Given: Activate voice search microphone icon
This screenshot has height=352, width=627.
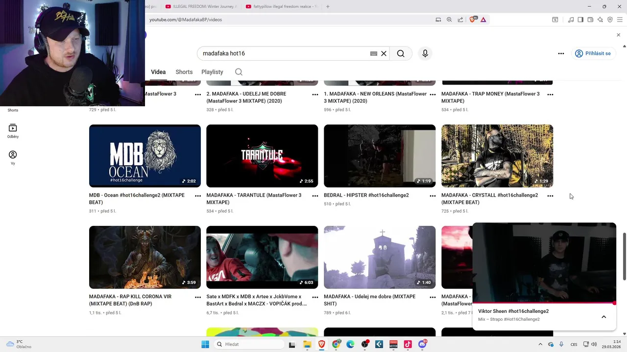Looking at the screenshot, I should [x=425, y=53].
